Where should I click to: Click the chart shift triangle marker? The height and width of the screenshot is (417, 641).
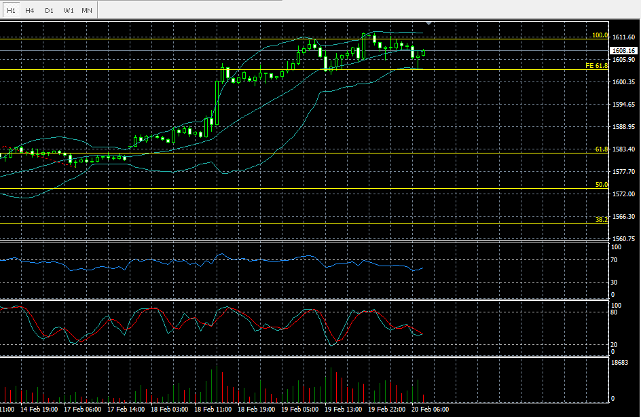click(428, 23)
